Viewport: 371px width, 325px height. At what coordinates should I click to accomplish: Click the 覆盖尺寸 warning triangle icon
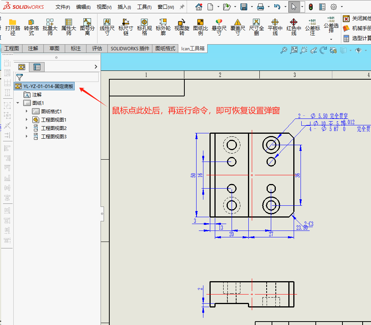coord(238,22)
